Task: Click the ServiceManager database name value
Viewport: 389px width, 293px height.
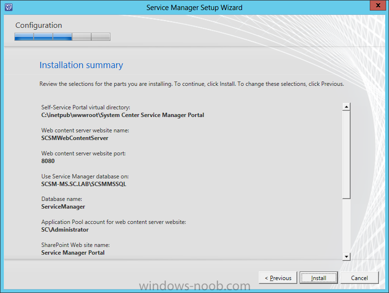Action: pos(63,207)
